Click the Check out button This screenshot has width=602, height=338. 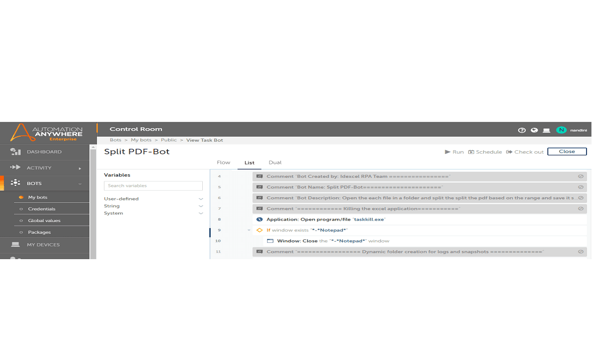pos(525,152)
